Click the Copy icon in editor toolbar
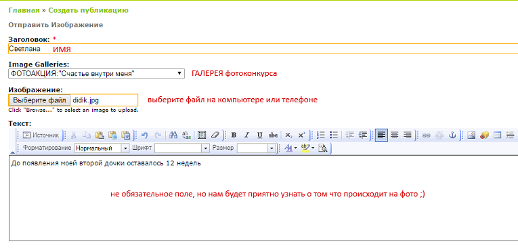The height and width of the screenshot is (248, 518). click(x=87, y=135)
